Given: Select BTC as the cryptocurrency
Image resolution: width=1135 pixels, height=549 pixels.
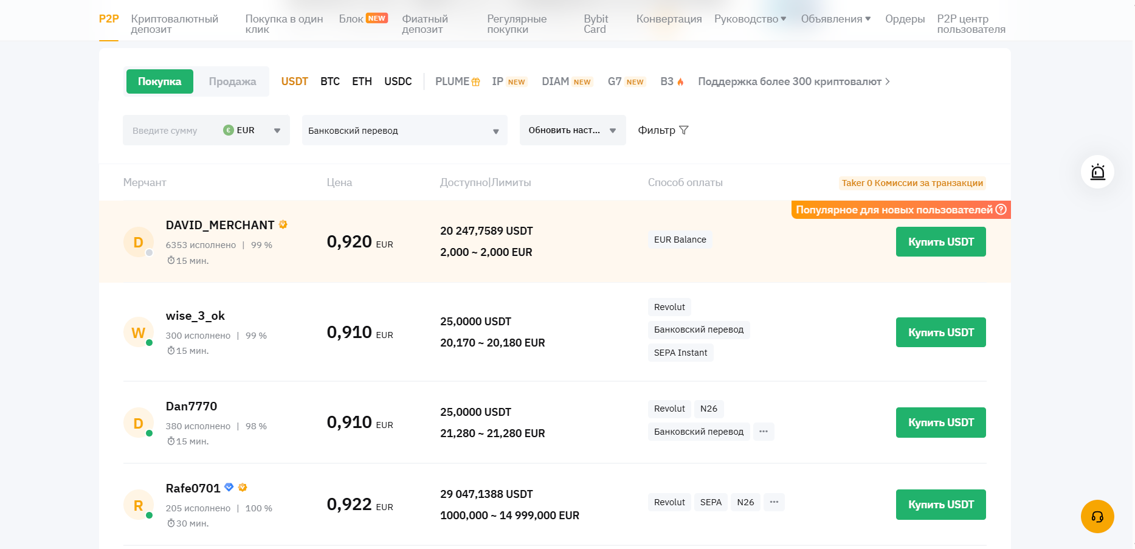Looking at the screenshot, I should tap(330, 81).
